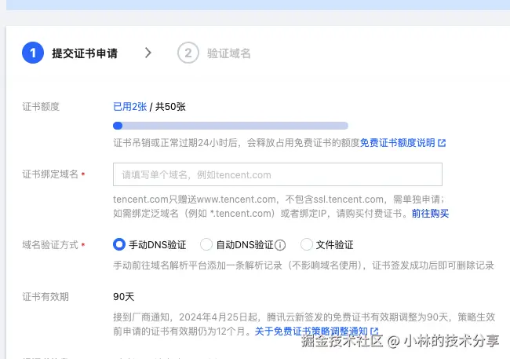Focus the 证书绑定域名 domain input field
The image size is (510, 359).
coord(278,174)
